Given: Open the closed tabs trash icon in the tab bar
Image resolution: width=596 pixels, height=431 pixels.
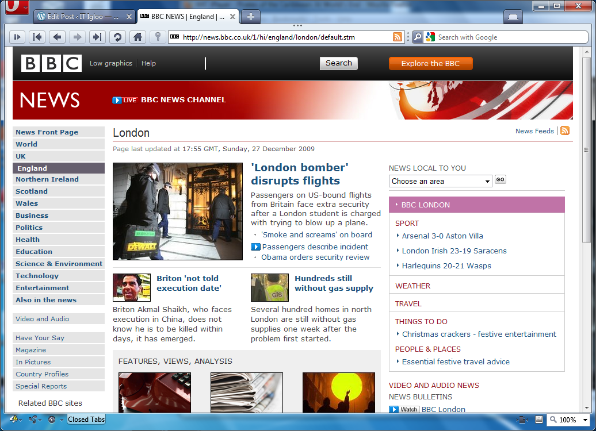Looking at the screenshot, I should [x=513, y=16].
